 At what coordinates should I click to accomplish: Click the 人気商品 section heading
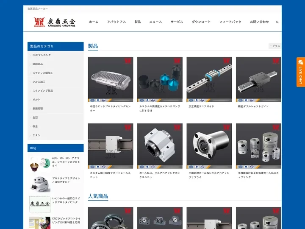98,196
